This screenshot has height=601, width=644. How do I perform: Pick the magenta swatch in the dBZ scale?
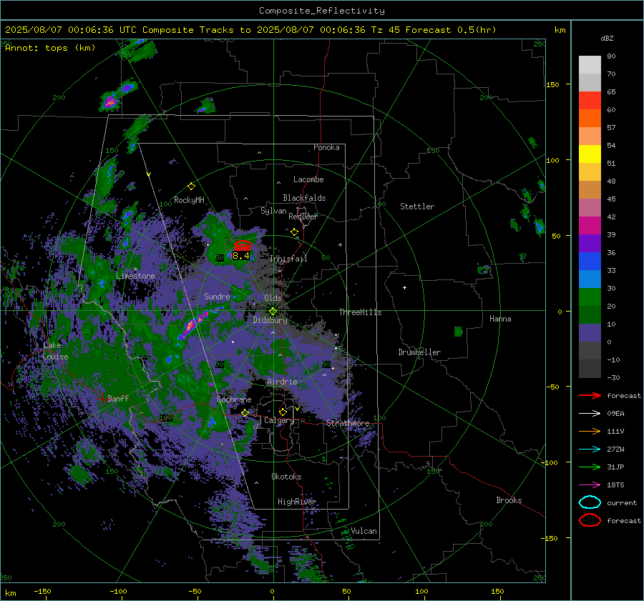click(x=590, y=225)
